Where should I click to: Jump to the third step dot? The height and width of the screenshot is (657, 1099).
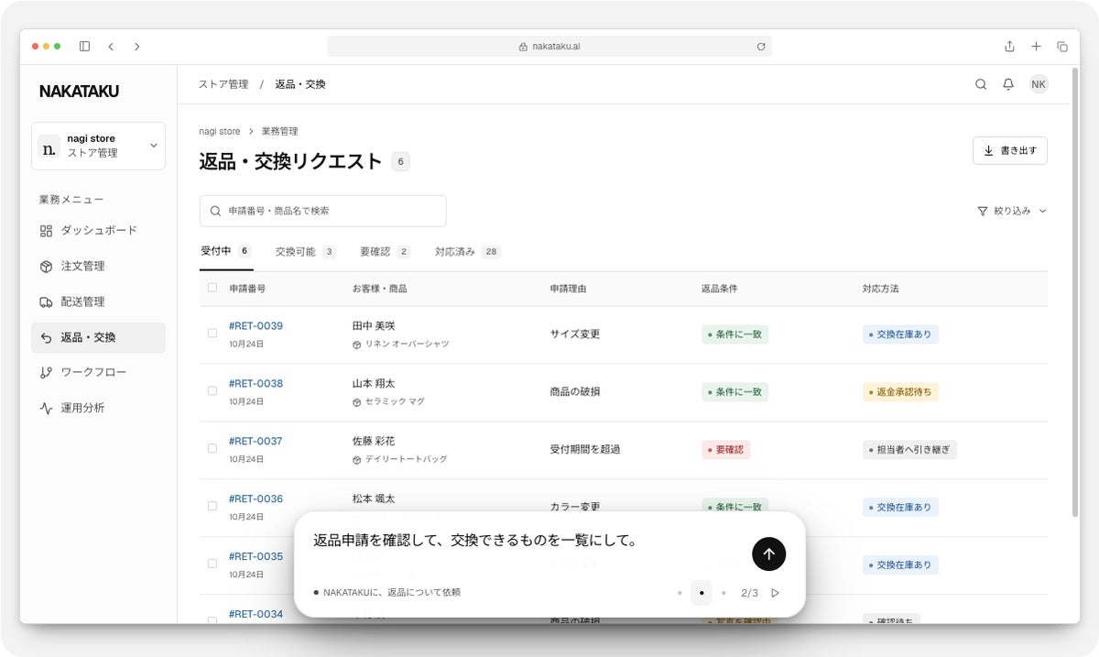[724, 593]
